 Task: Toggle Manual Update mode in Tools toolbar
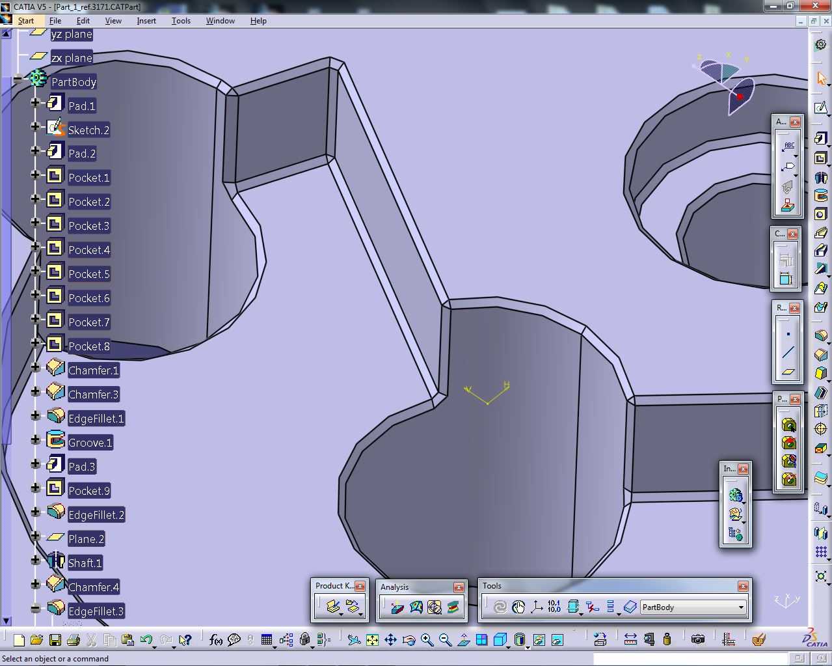click(518, 607)
